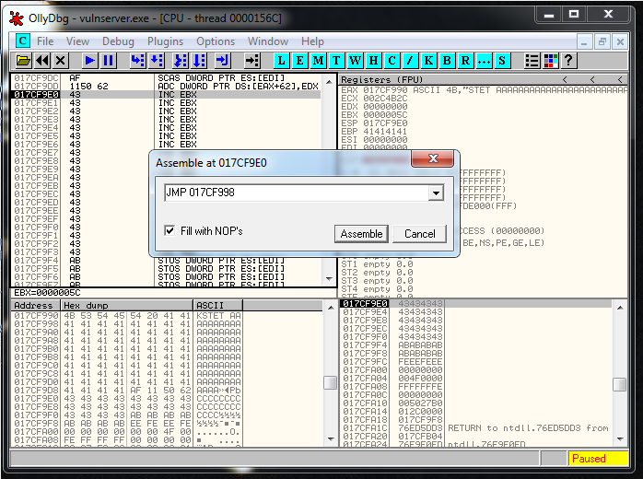Select stack entry 017CFA1C RETURN to ntdll
The height and width of the screenshot is (479, 643).
click(475, 428)
